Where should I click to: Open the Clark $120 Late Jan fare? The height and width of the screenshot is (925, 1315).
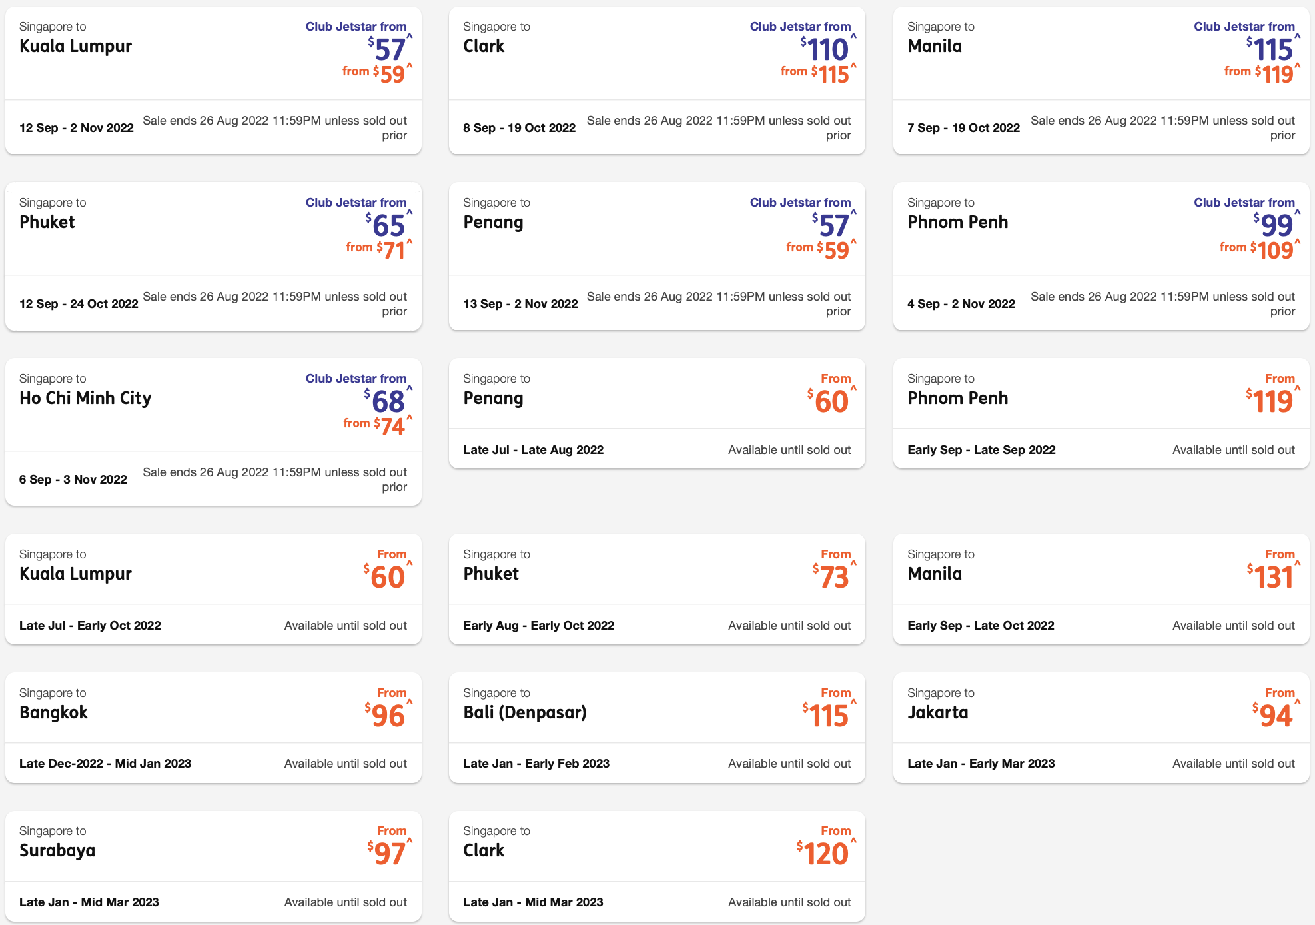[x=657, y=866]
